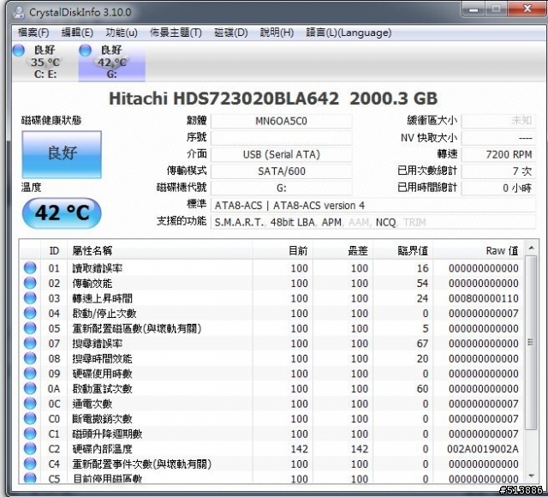This screenshot has width=548, height=497.
Task: Click the status icon for attribute C2
Action: pyautogui.click(x=30, y=449)
